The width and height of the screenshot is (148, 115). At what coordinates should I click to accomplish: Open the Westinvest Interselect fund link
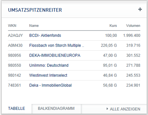48,75
